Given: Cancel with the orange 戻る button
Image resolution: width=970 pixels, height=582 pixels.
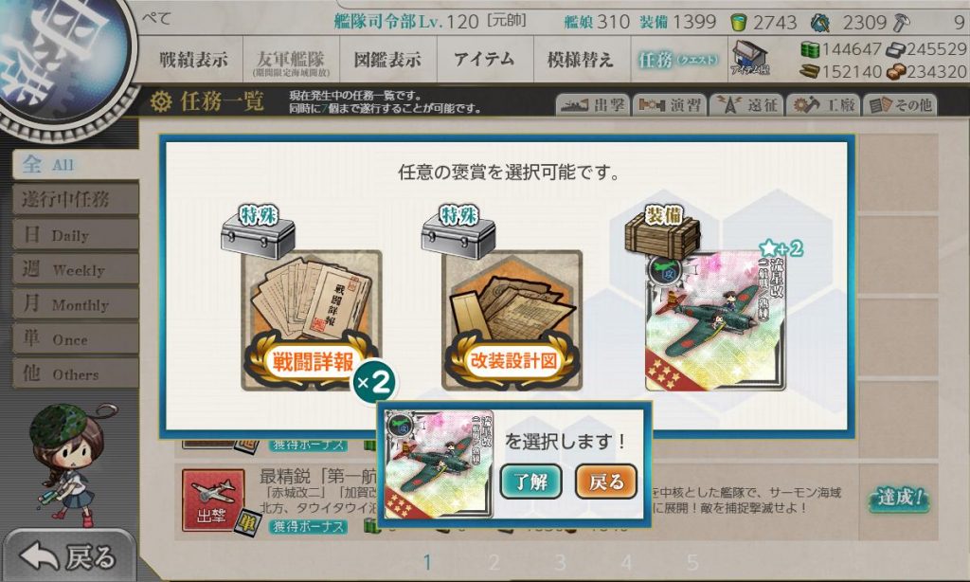Looking at the screenshot, I should coord(606,482).
